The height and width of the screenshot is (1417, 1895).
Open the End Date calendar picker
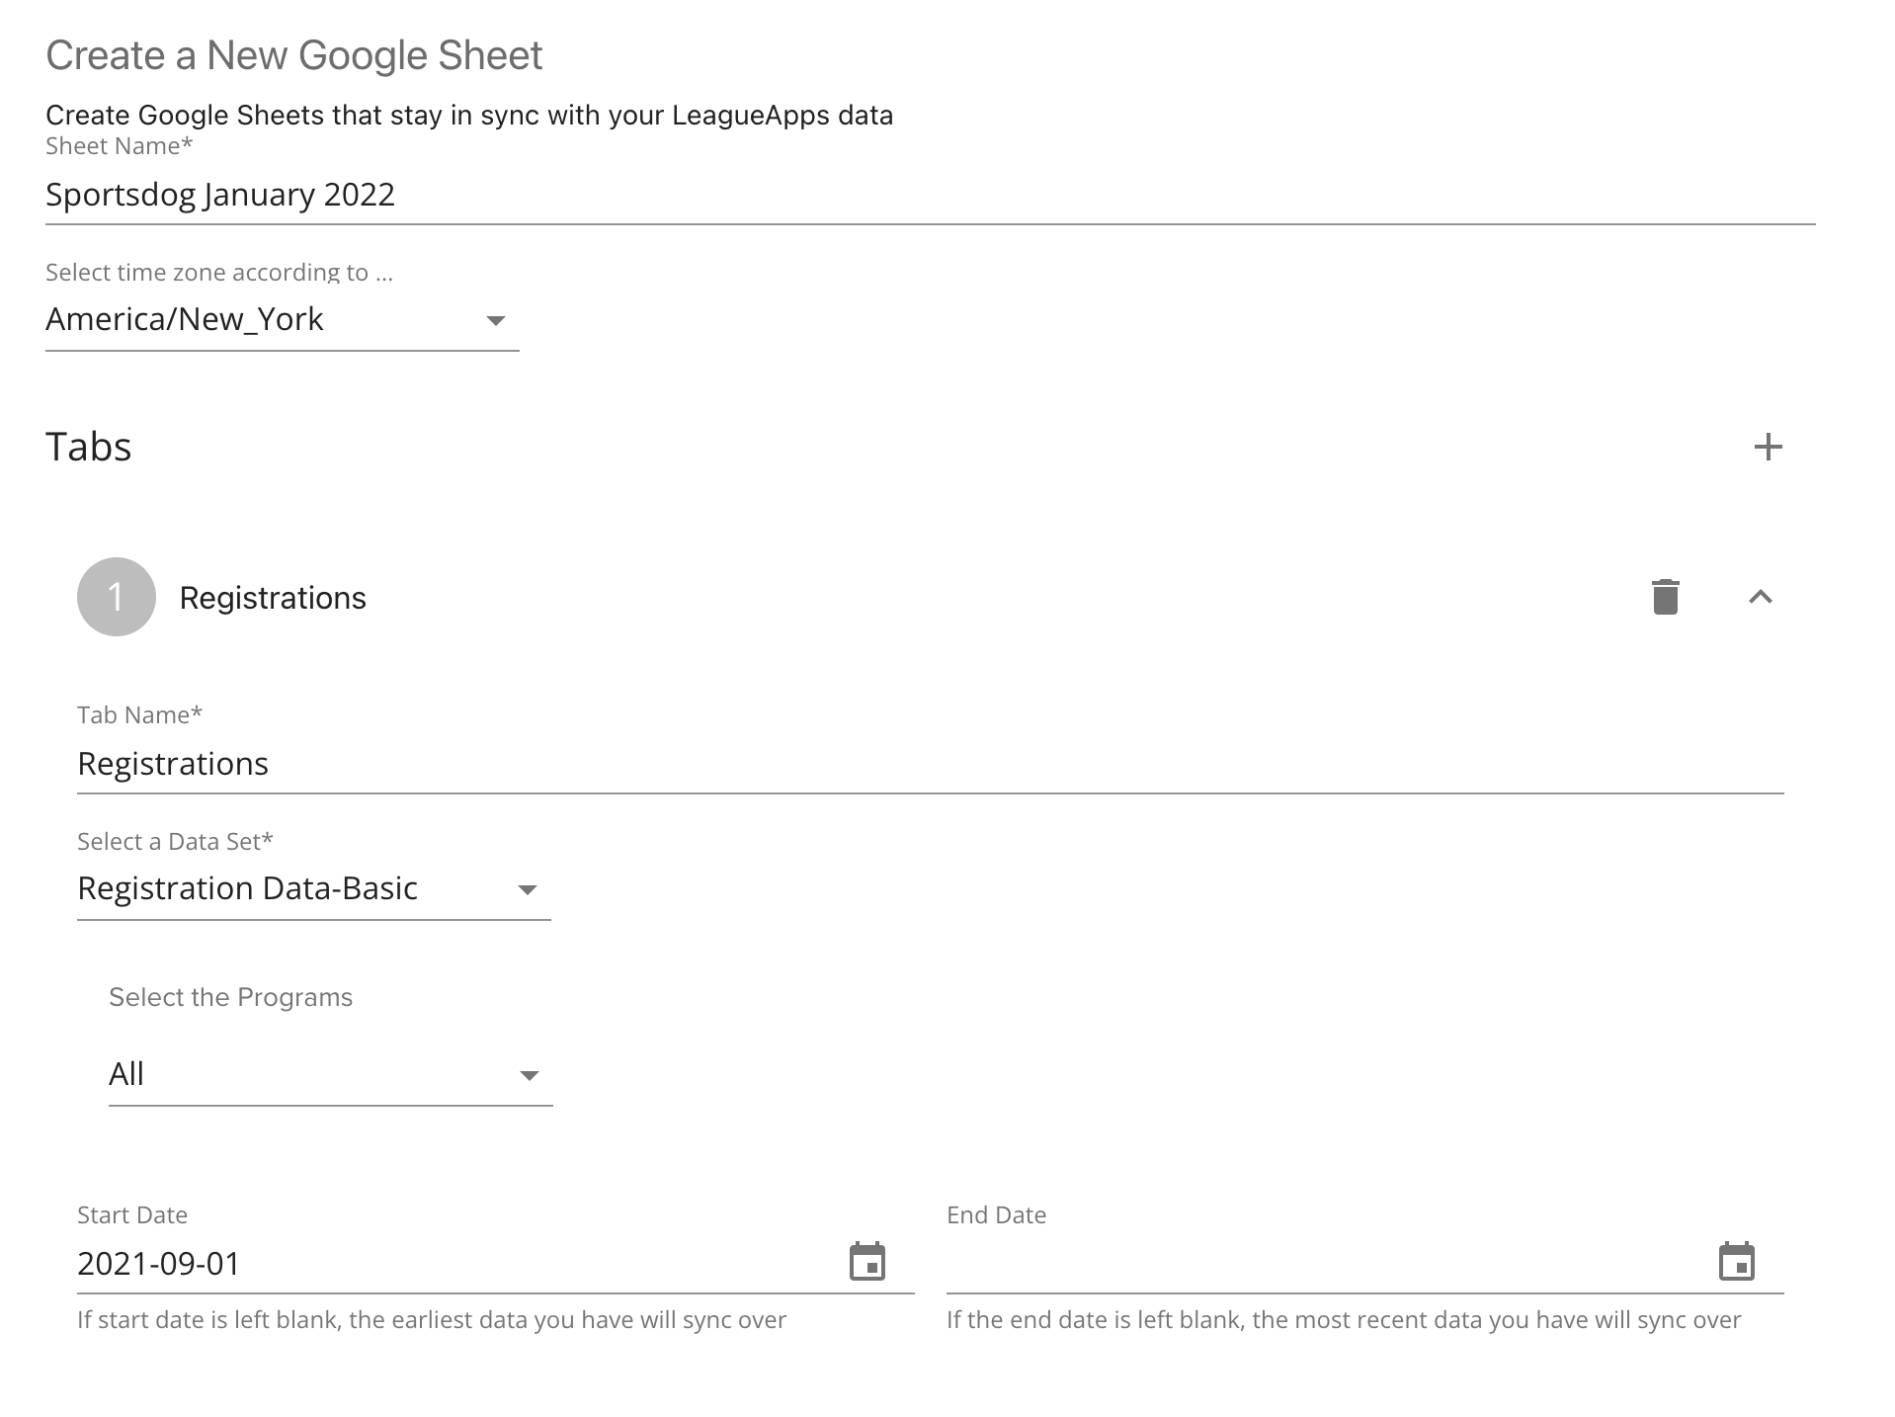click(x=1737, y=1261)
